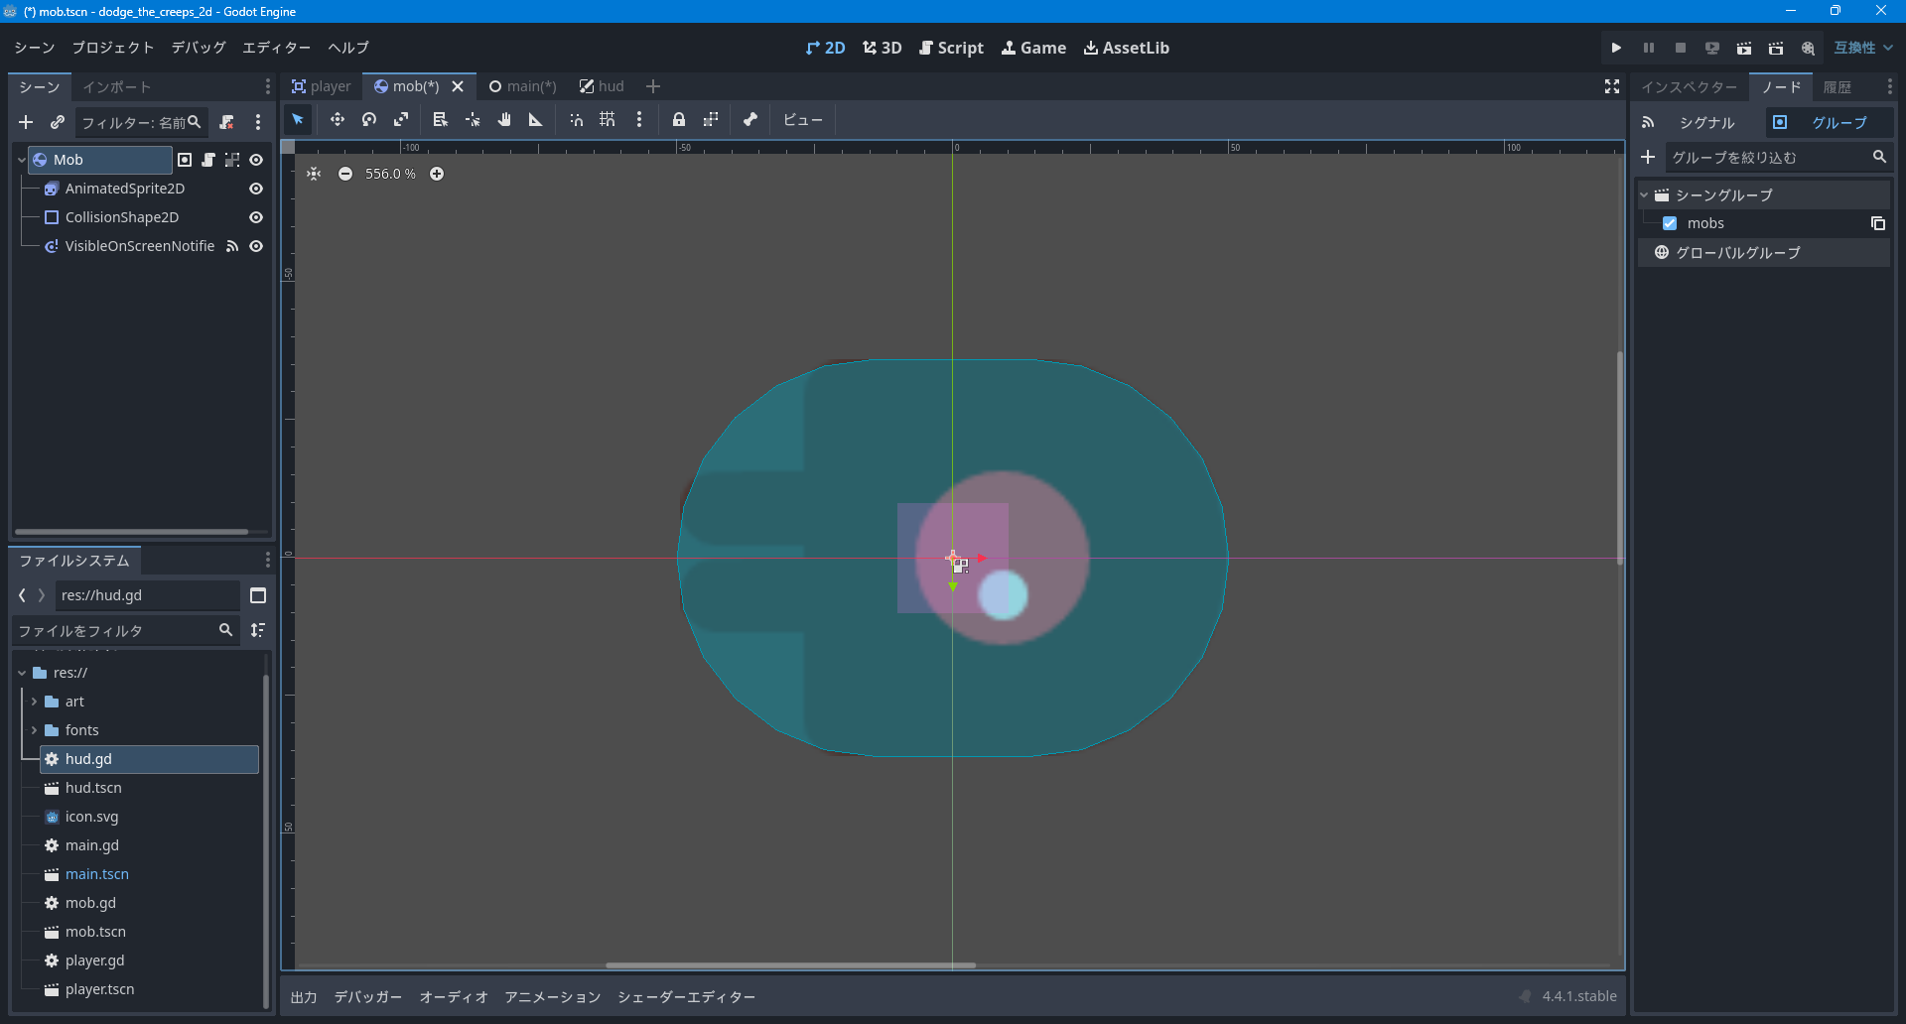Collapse the Mob node tree
1906x1024 pixels.
(x=21, y=160)
